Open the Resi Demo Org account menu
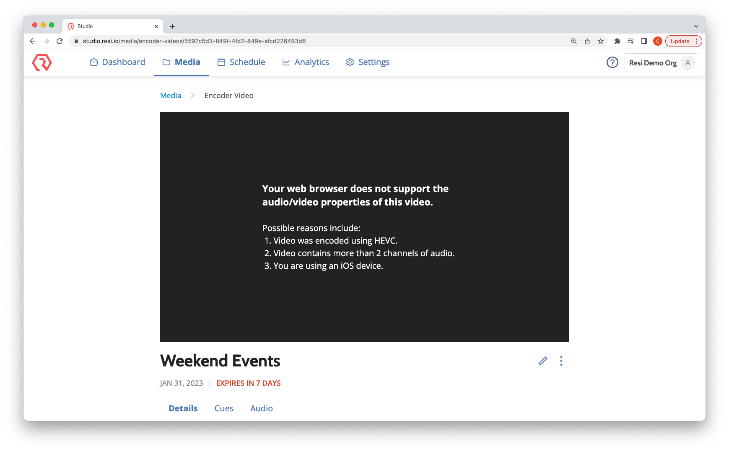The image size is (729, 452). [x=660, y=63]
